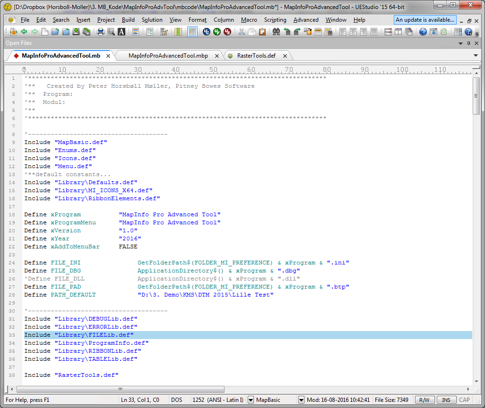Viewport: 485px width, 408px height.
Task: Center align text
Action: (353, 32)
